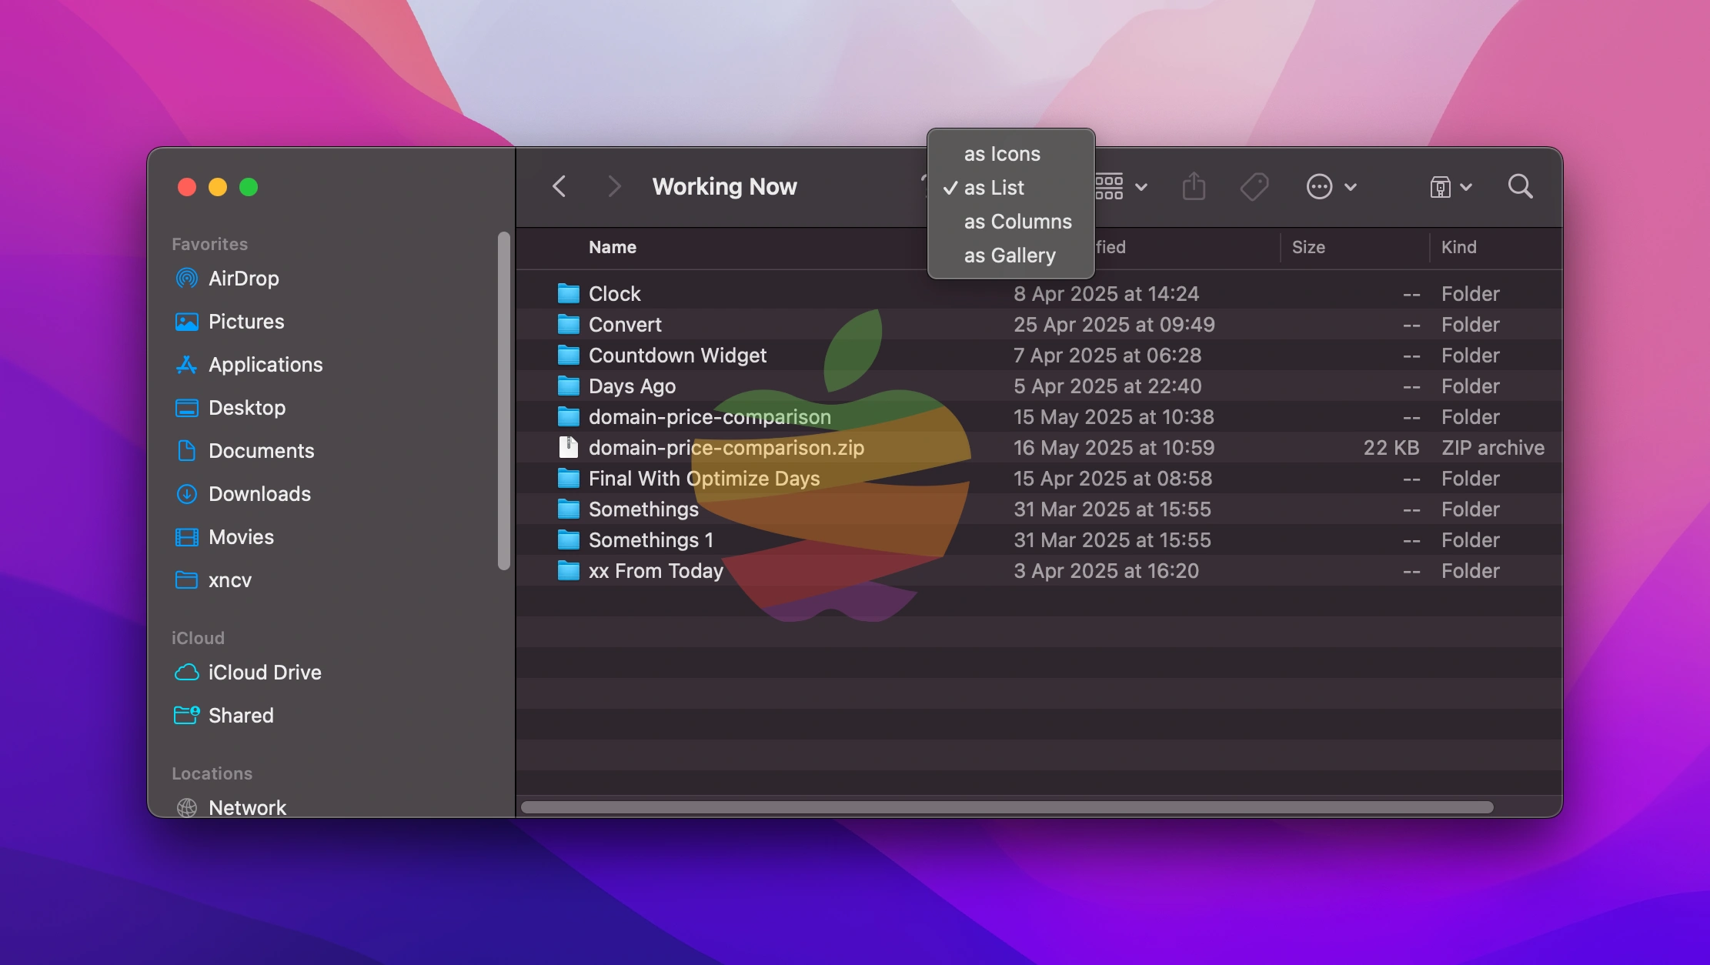Choose 'as Gallery' view option
This screenshot has height=965, width=1710.
pos(1010,255)
